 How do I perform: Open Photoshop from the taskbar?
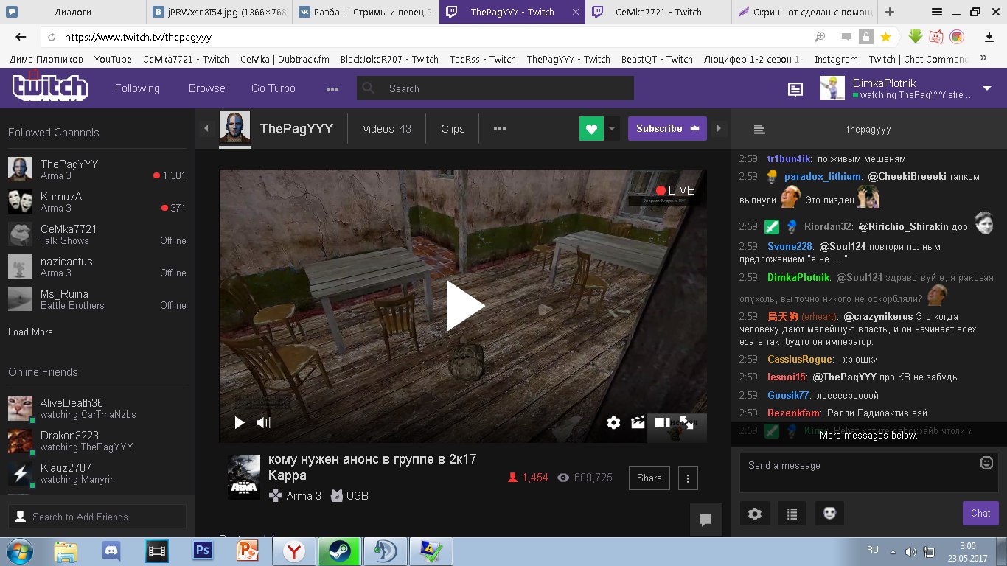(201, 551)
